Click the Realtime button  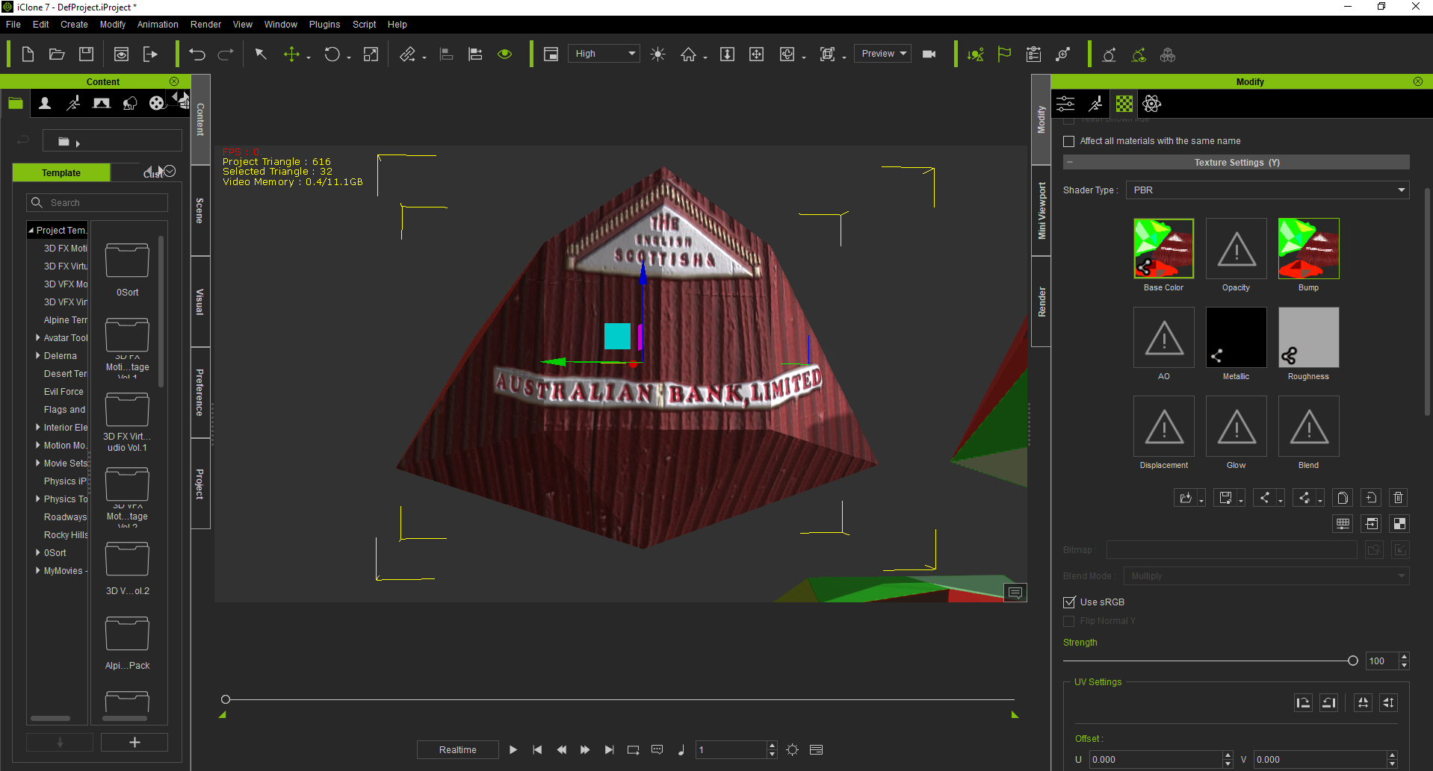click(457, 750)
